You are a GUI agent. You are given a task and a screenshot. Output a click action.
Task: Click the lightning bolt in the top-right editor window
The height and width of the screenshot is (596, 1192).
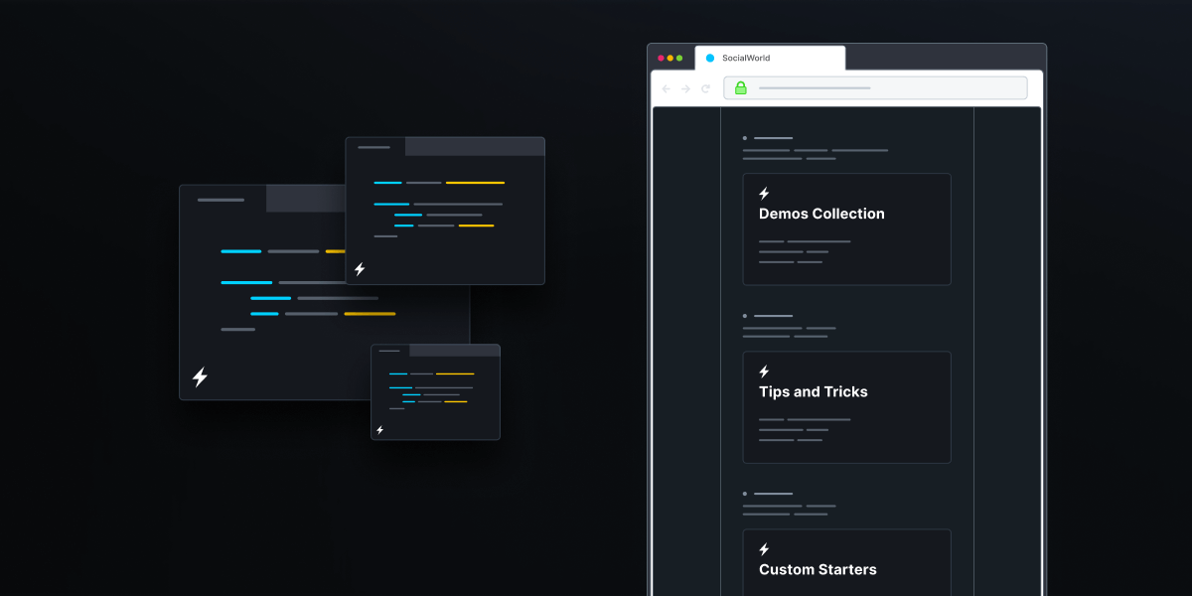pyautogui.click(x=360, y=269)
